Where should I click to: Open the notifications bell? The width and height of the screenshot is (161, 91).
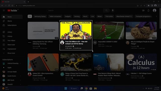click(148, 10)
